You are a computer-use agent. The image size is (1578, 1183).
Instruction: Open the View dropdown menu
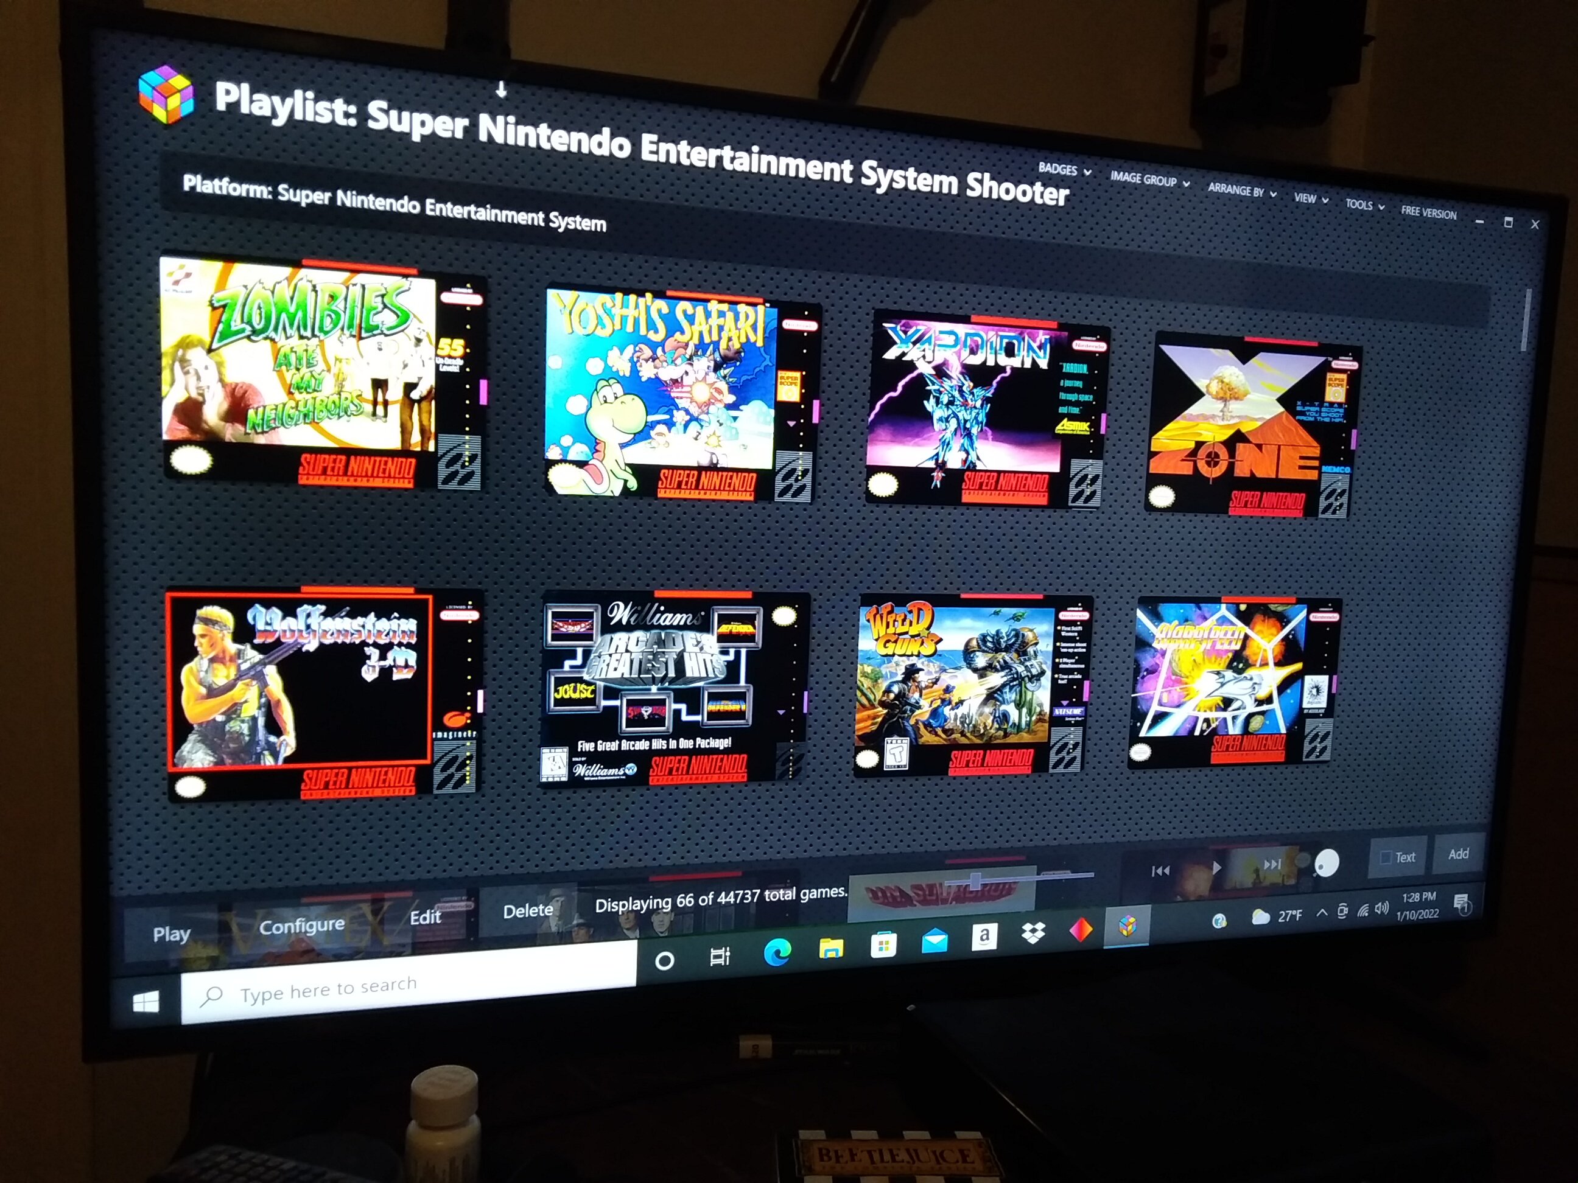tap(1311, 199)
